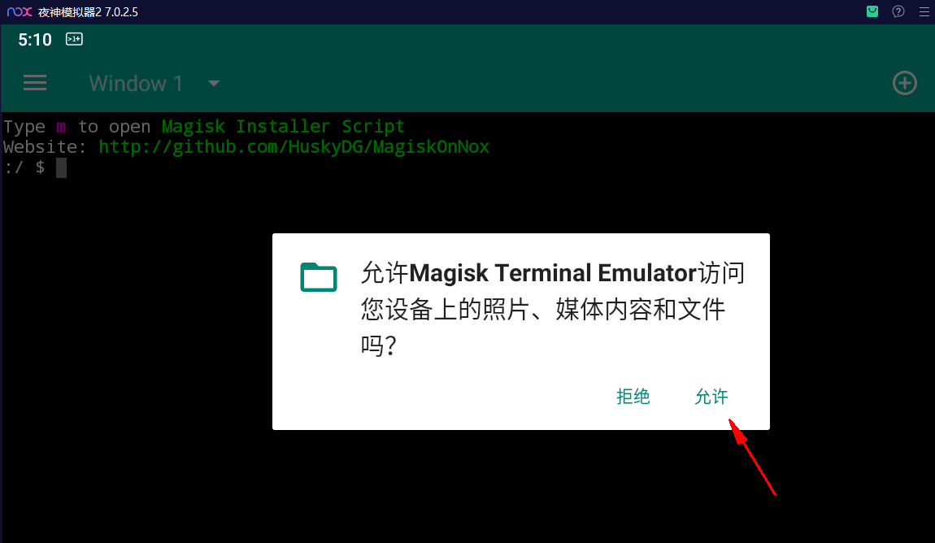The image size is (935, 543).
Task: Click the purple m letter in terminal
Action: (x=61, y=127)
